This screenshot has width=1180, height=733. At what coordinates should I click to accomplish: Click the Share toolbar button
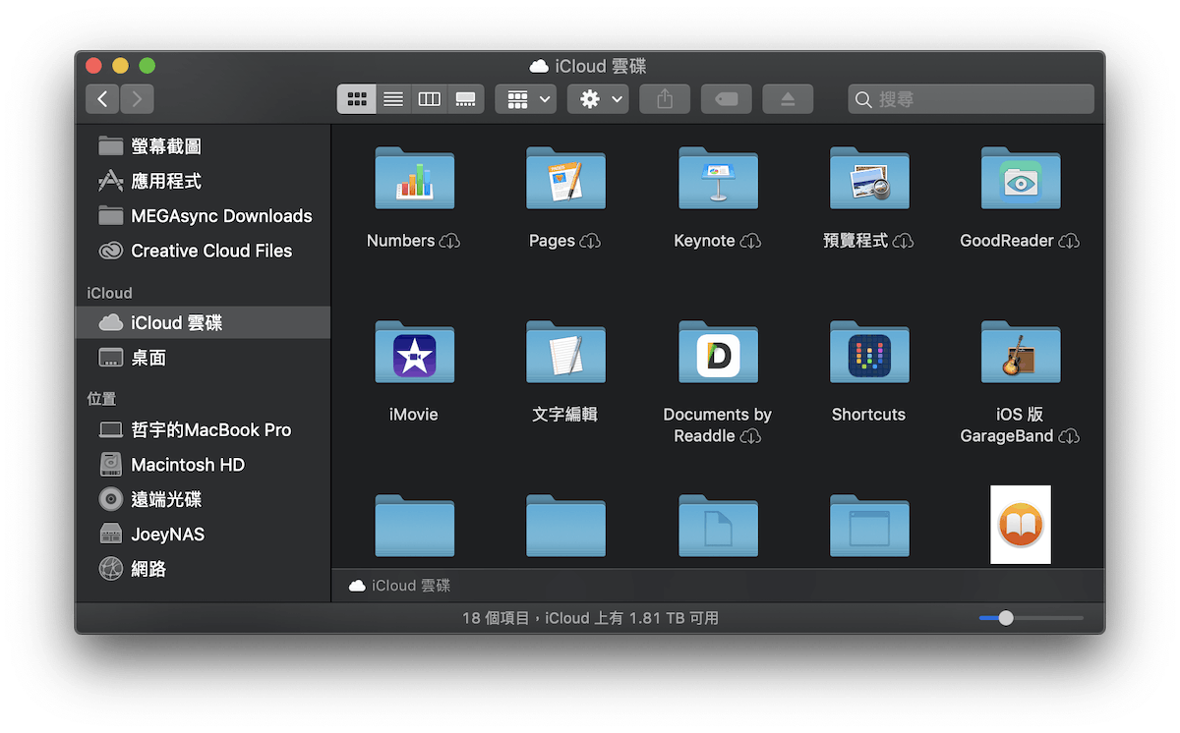(665, 99)
